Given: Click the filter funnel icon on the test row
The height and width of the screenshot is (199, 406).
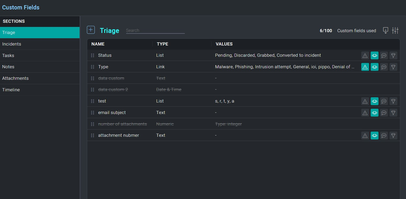Looking at the screenshot, I should 393,101.
